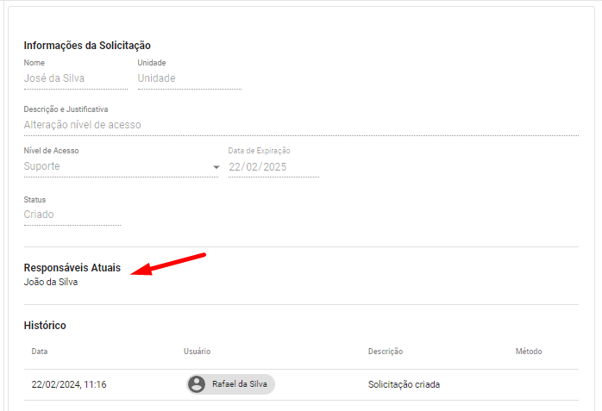This screenshot has height=411, width=602.
Task: Click the Histórico section heading
Action: pyautogui.click(x=45, y=326)
